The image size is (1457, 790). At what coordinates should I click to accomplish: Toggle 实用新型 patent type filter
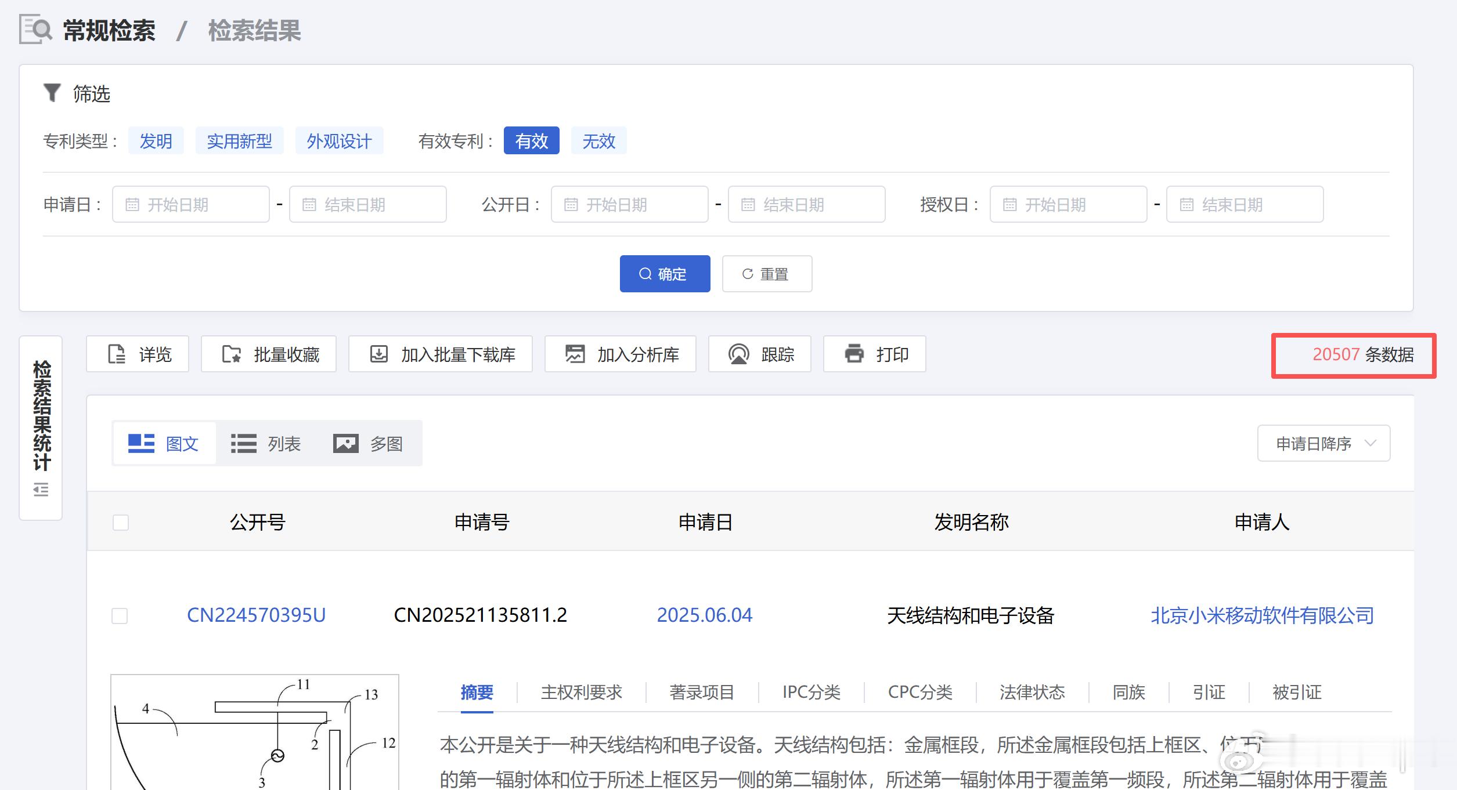point(239,141)
